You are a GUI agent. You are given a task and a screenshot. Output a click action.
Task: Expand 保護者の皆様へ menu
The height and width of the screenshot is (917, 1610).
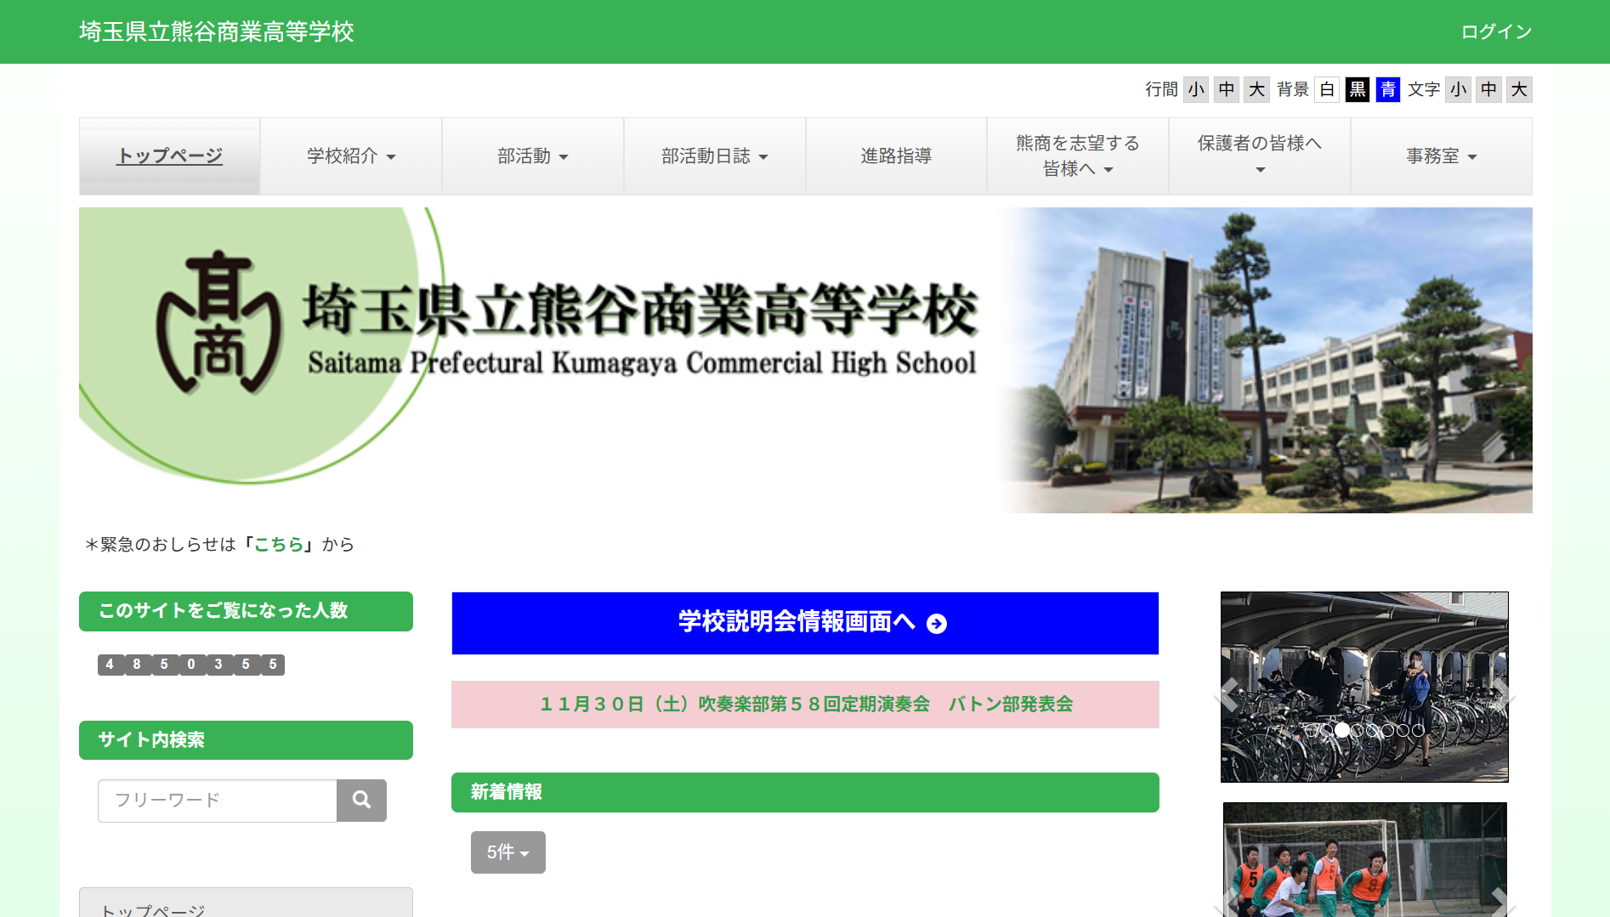click(1260, 156)
